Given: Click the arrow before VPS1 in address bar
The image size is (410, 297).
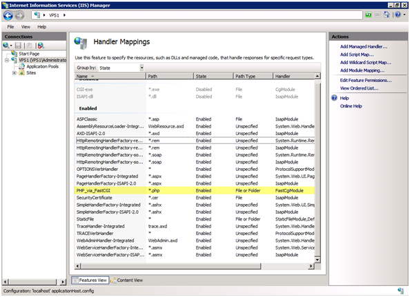Looking at the screenshot, I should point(44,15).
